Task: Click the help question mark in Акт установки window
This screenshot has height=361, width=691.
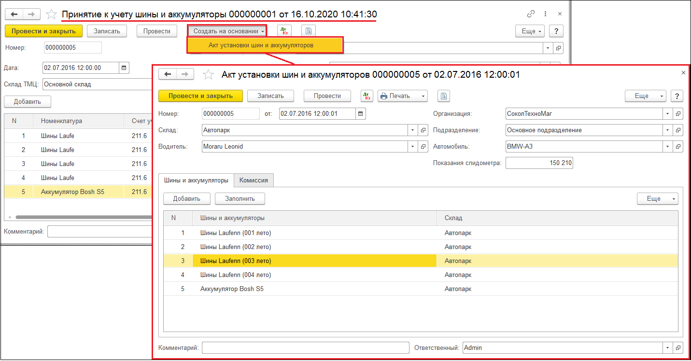Action: pyautogui.click(x=677, y=96)
